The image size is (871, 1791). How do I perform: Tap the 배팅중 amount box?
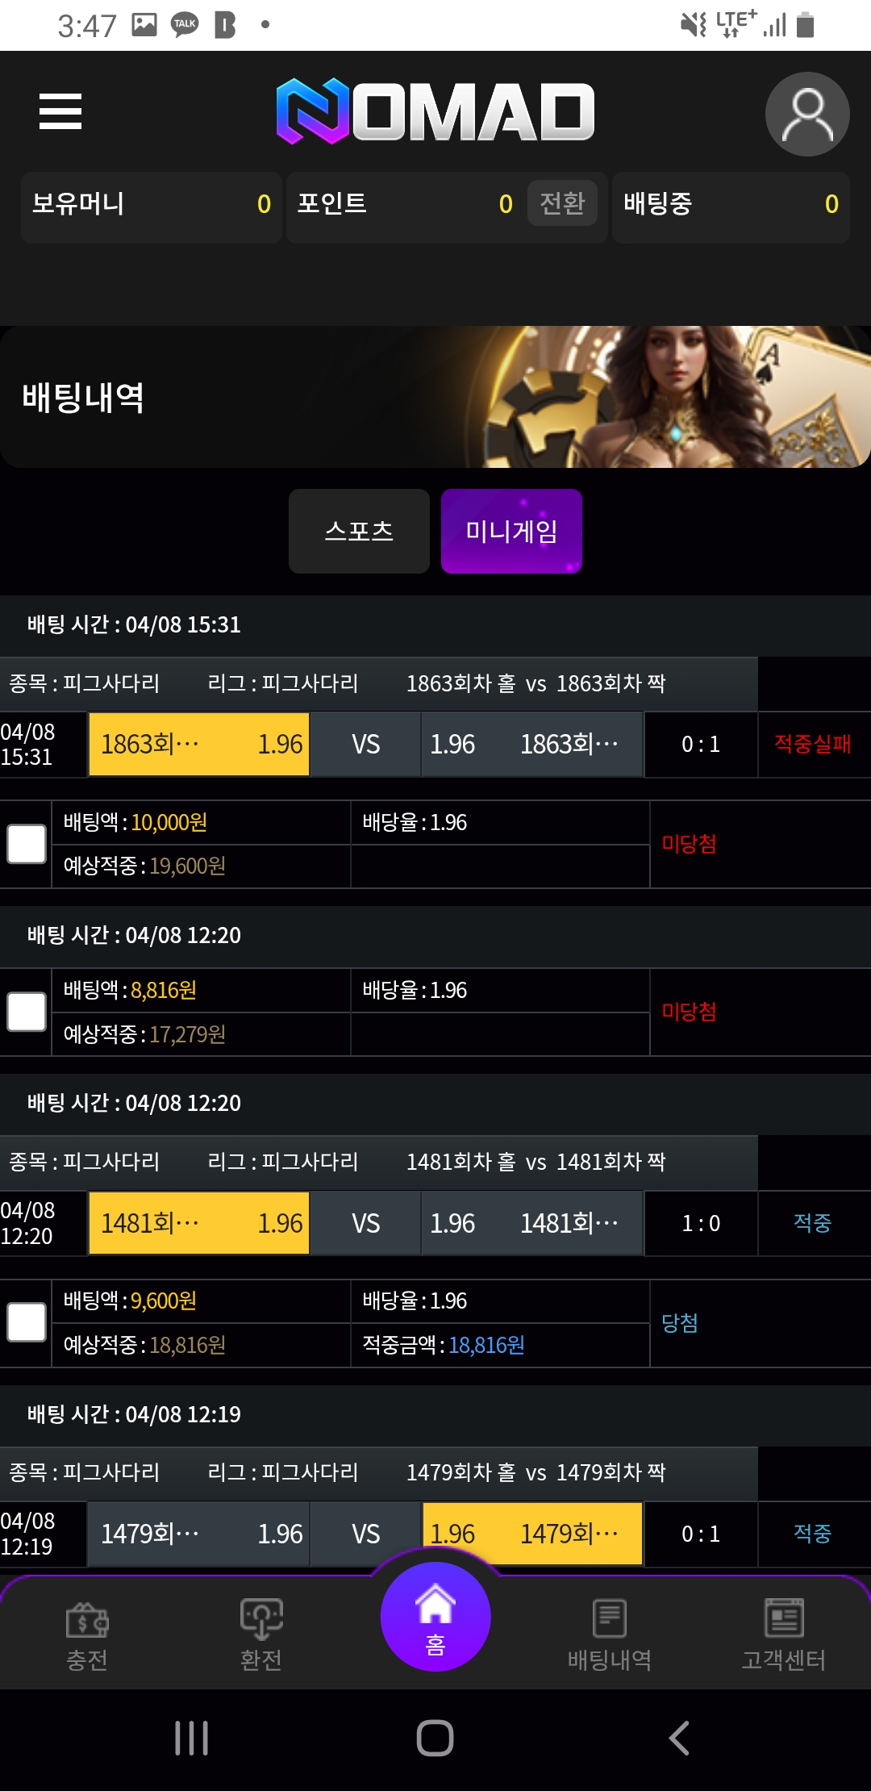[x=731, y=207]
